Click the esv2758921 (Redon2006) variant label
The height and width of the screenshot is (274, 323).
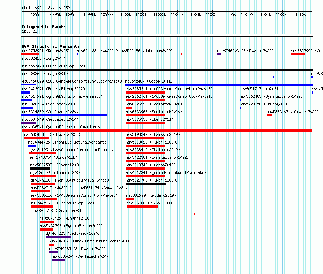[x=46, y=51]
